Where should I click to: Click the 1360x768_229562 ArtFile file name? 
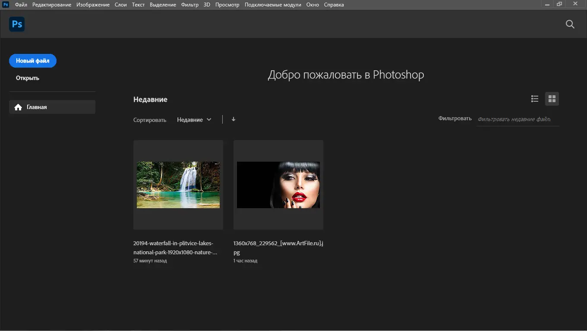[278, 248]
